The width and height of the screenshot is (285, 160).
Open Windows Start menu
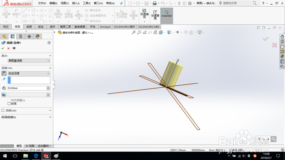(x=5, y=156)
